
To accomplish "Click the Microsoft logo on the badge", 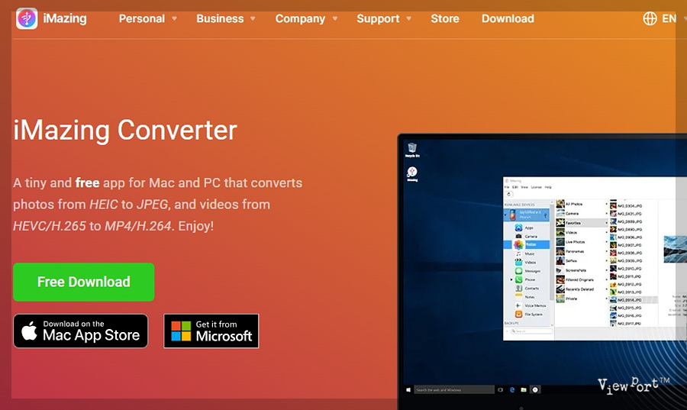I will 181,331.
